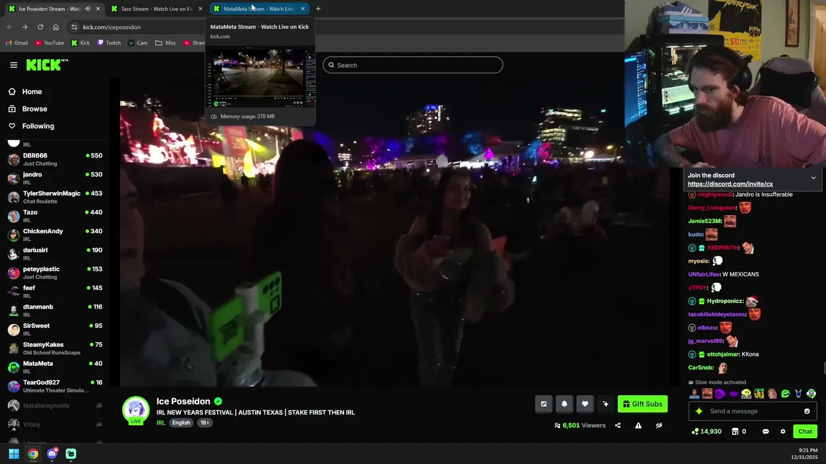Open Browse in sidebar

[34, 109]
